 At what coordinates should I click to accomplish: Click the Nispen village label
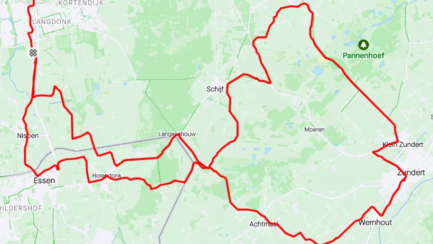point(28,136)
